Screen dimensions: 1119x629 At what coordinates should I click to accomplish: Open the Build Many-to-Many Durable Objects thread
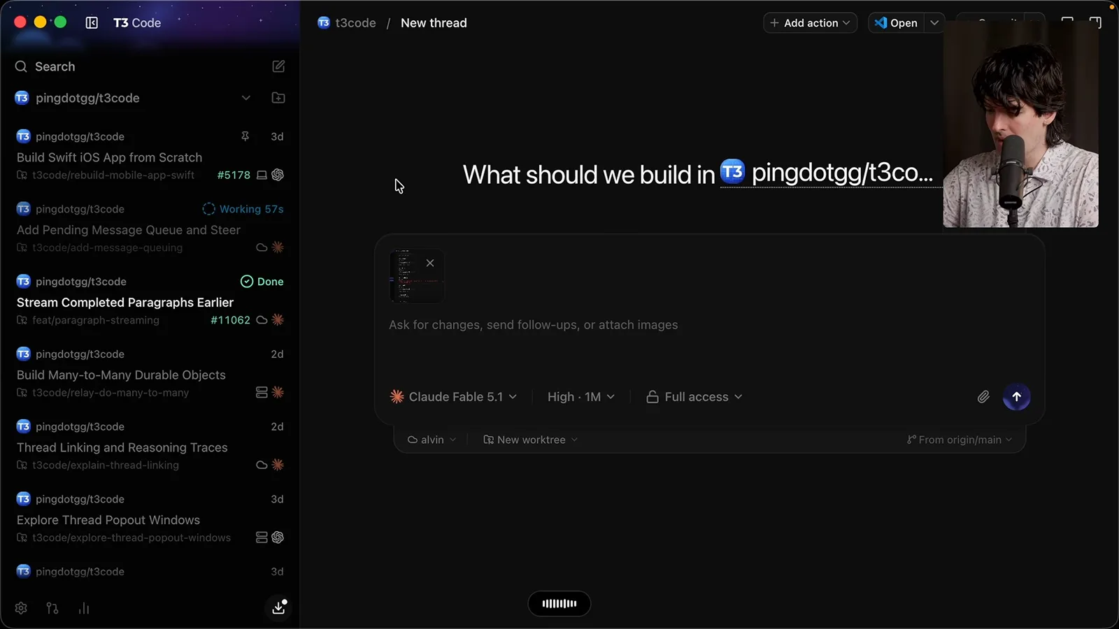[x=150, y=373]
